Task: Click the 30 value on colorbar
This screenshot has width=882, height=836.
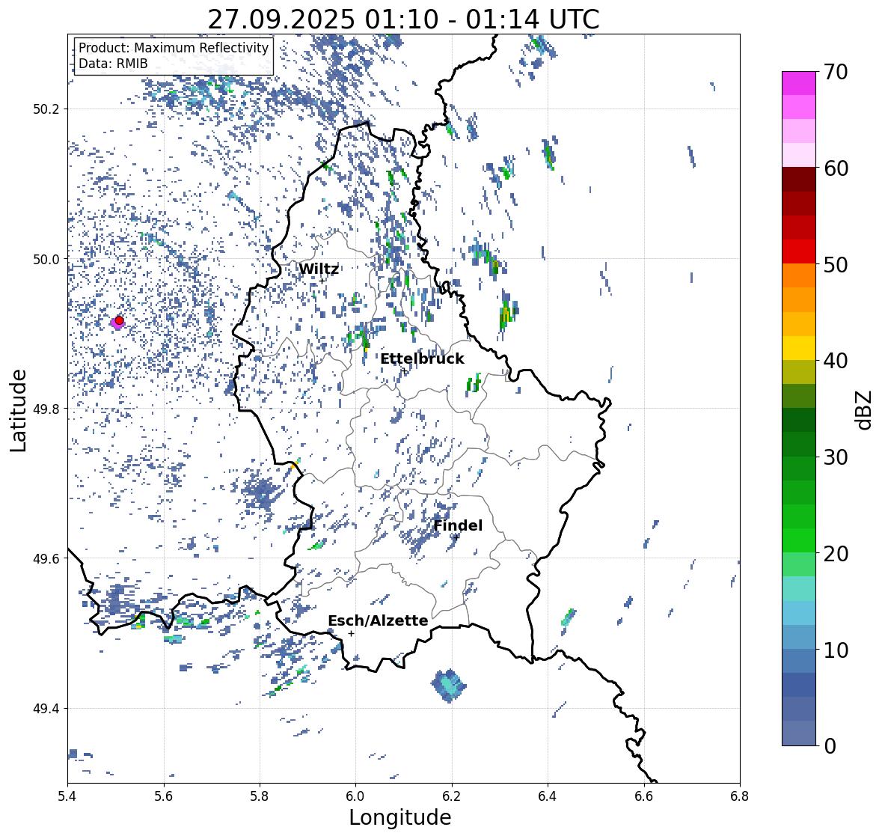Action: pos(836,457)
